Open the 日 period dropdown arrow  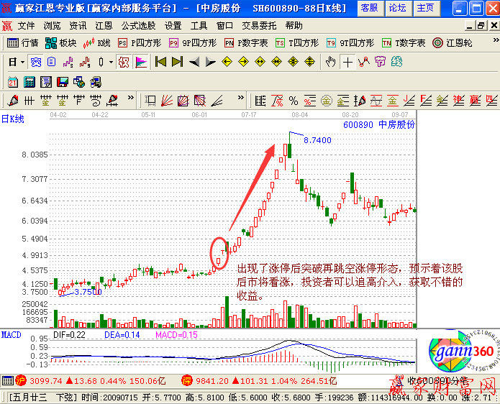[23, 62]
